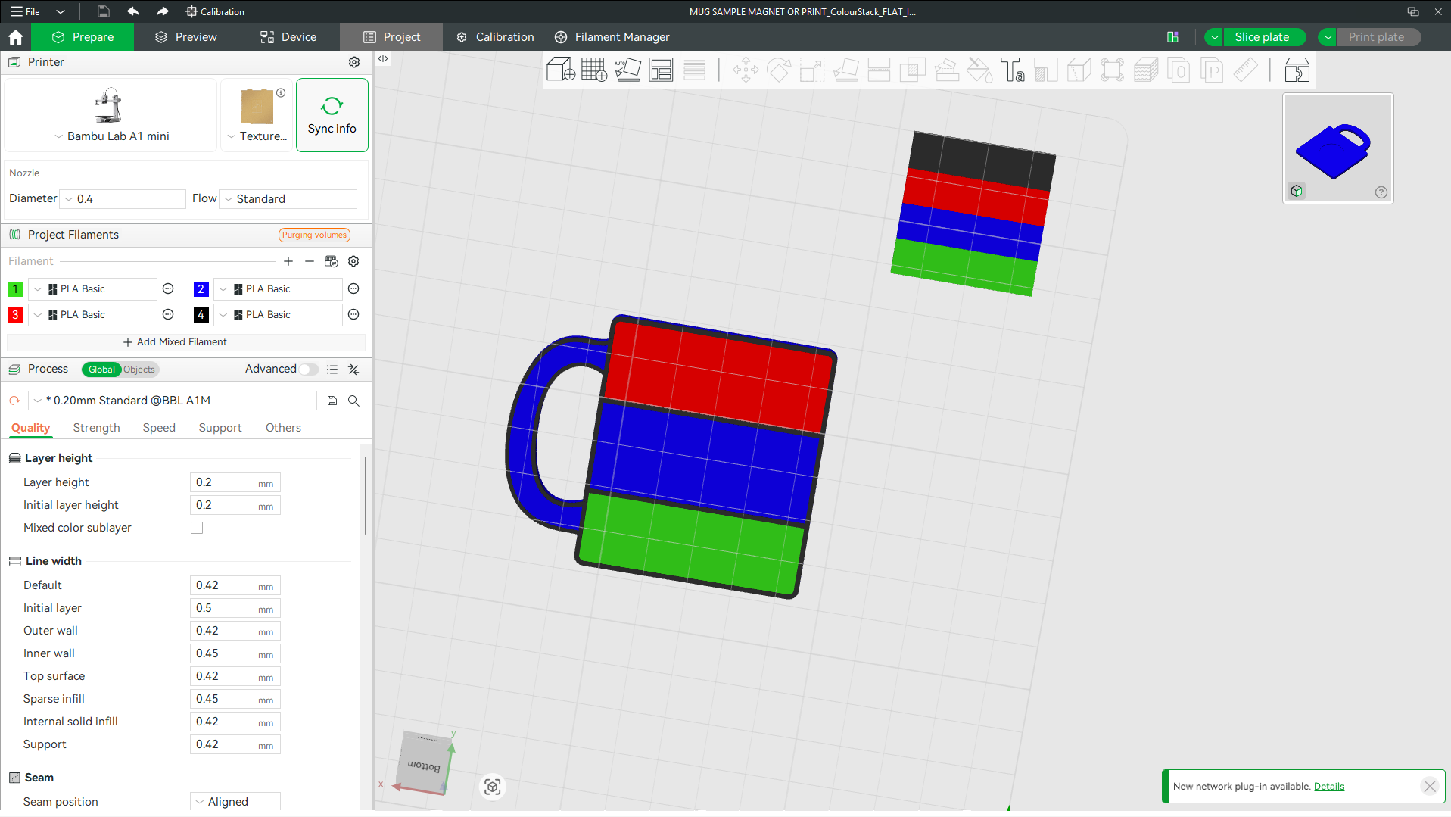
Task: Open the Details link in notification
Action: point(1328,787)
